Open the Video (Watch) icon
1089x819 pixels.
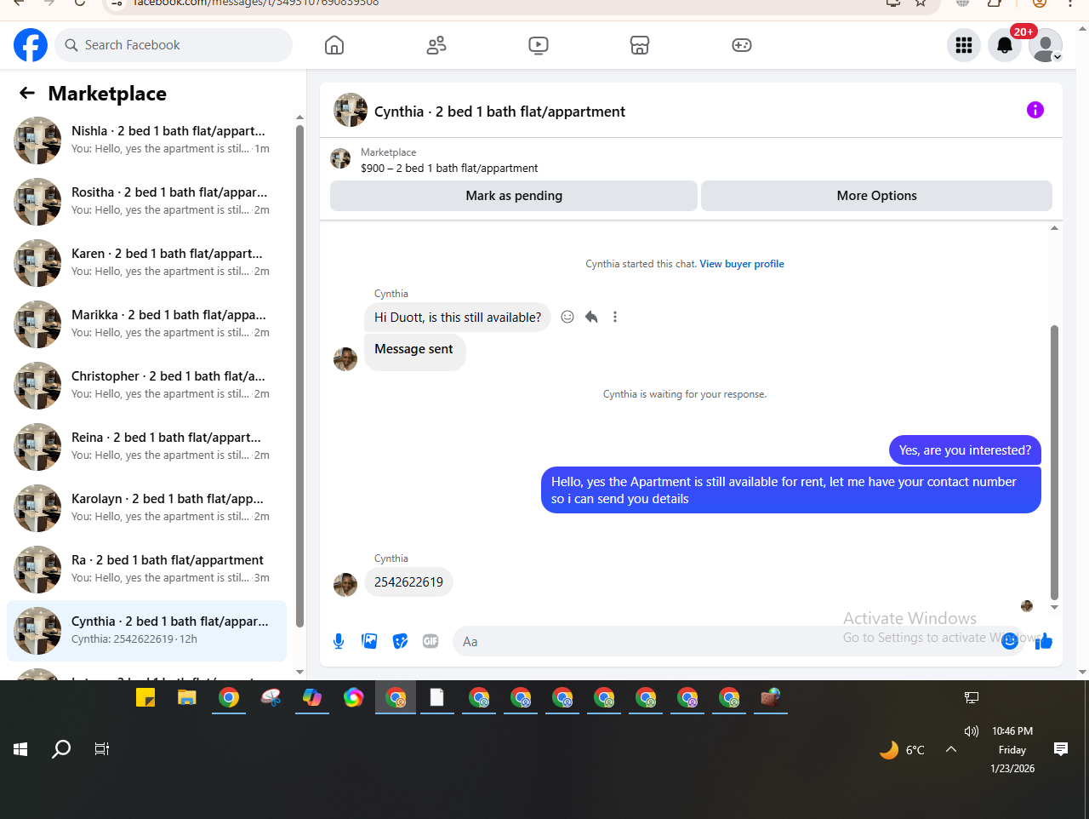(539, 45)
